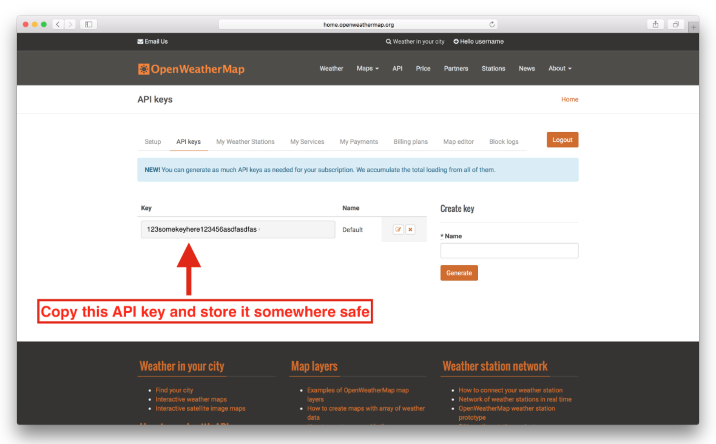Click the Home breadcrumb link
Image resolution: width=716 pixels, height=444 pixels.
pyautogui.click(x=569, y=99)
